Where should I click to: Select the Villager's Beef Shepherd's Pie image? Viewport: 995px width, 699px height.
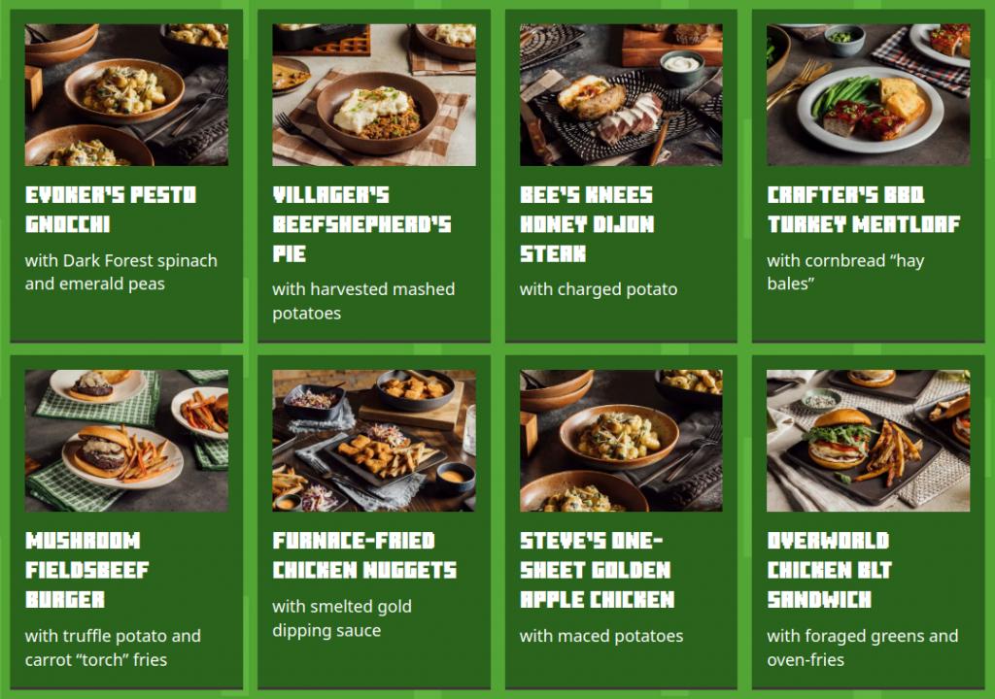374,95
